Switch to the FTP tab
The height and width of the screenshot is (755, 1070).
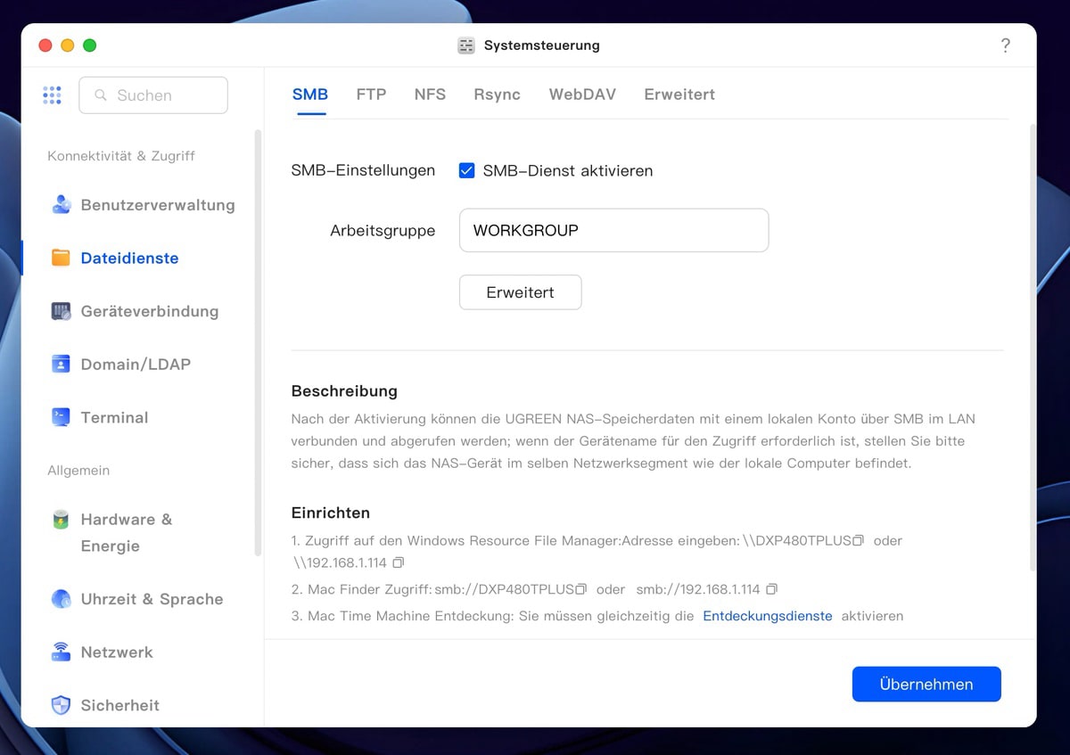(371, 94)
